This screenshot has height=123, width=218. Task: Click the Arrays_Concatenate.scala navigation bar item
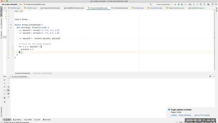[34, 4]
